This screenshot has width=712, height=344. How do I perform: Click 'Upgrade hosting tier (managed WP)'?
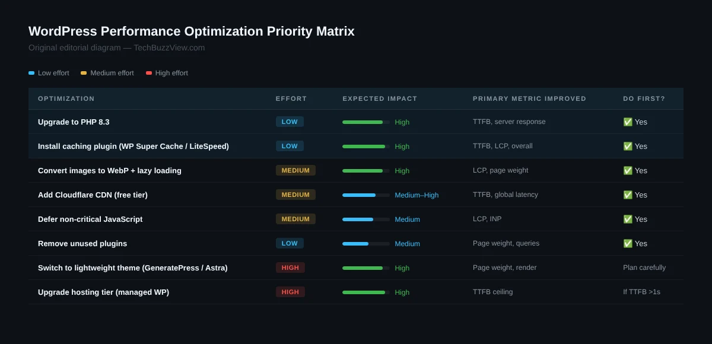tap(103, 292)
